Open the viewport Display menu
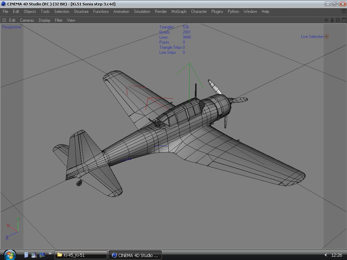Viewport: 347px width, 260px height. 44,20
